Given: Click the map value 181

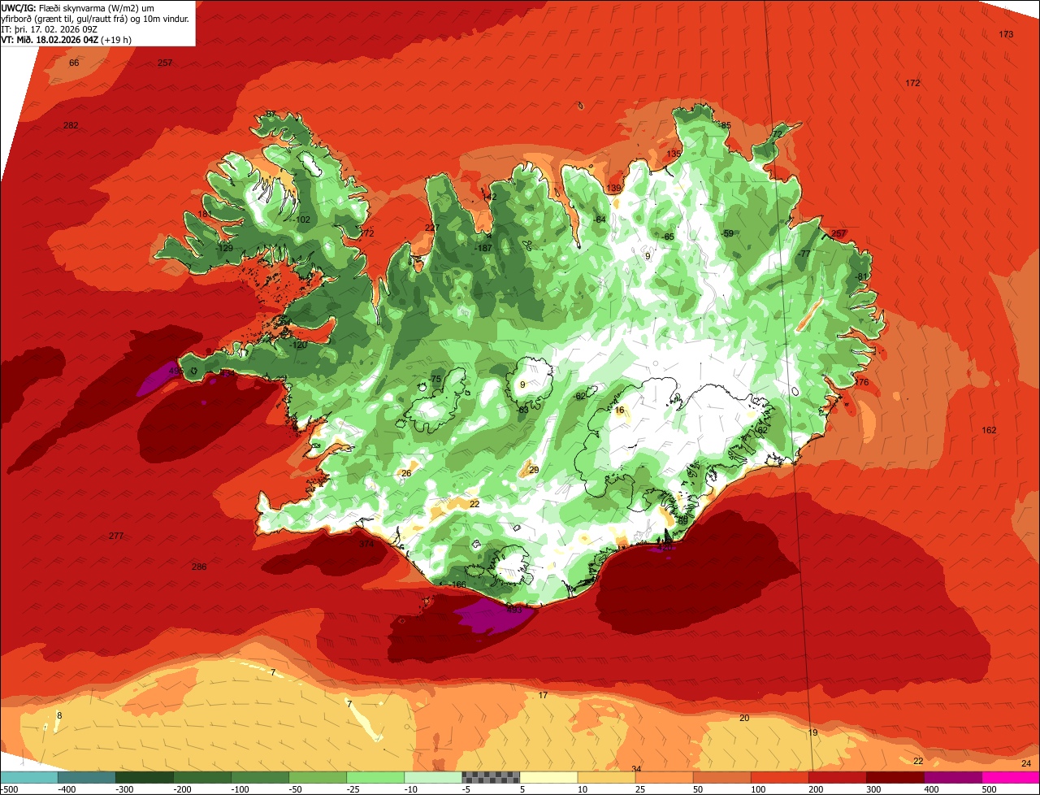Looking at the screenshot, I should pyautogui.click(x=204, y=214).
